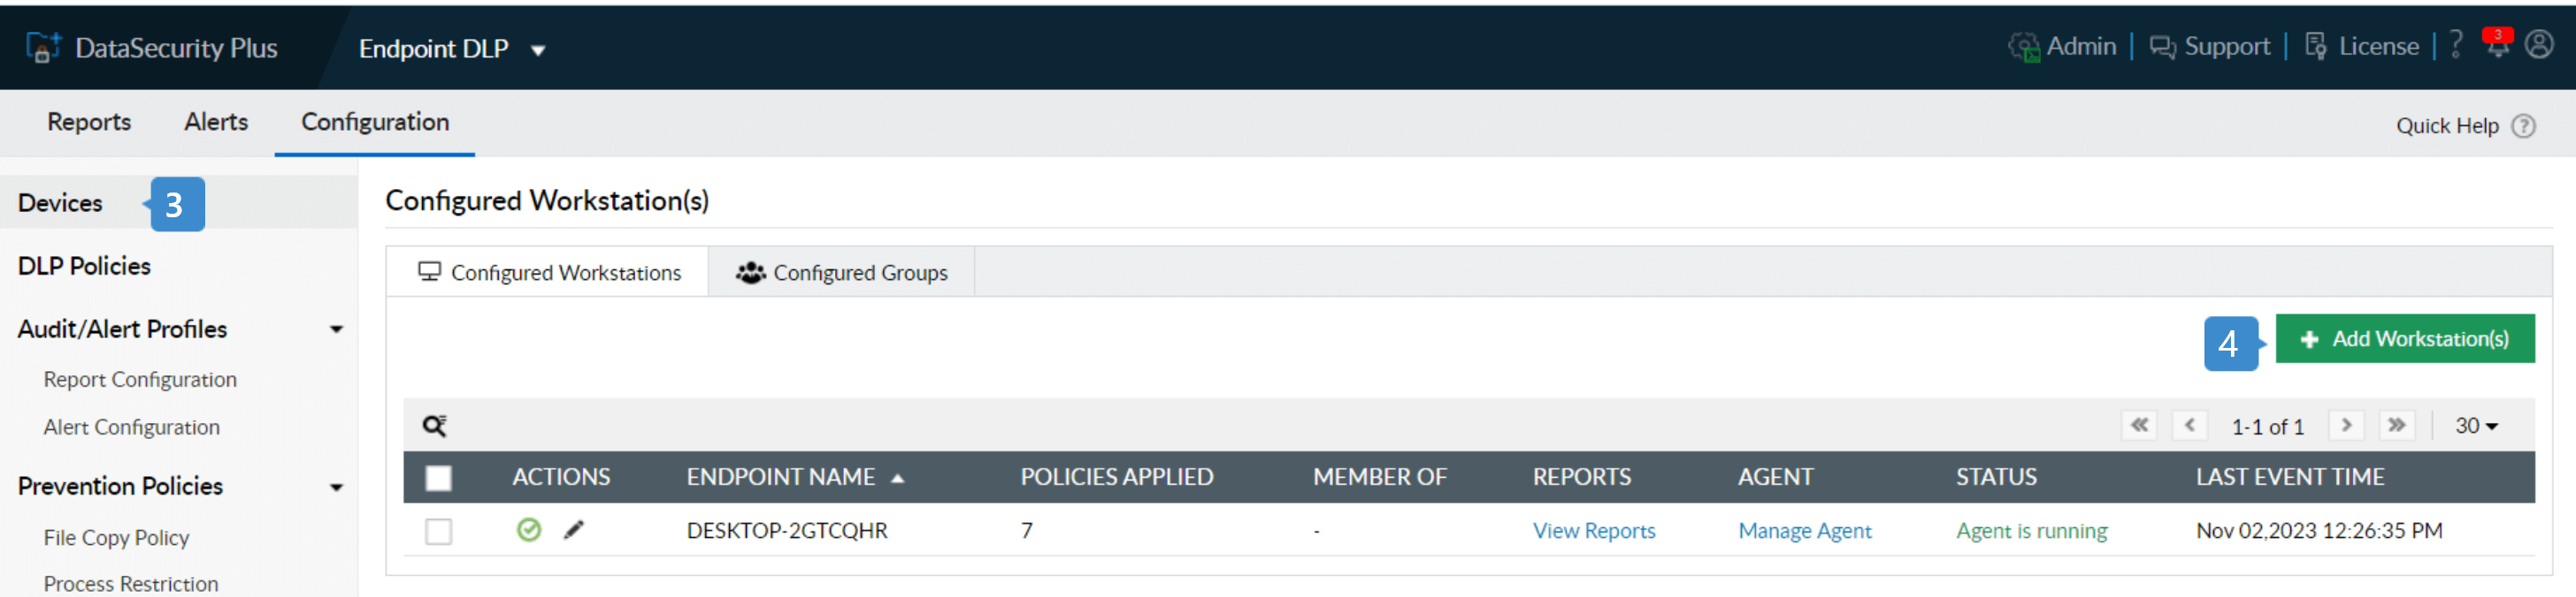Open the Manage Agent link
Screen dimensions: 2576x597
[1804, 531]
